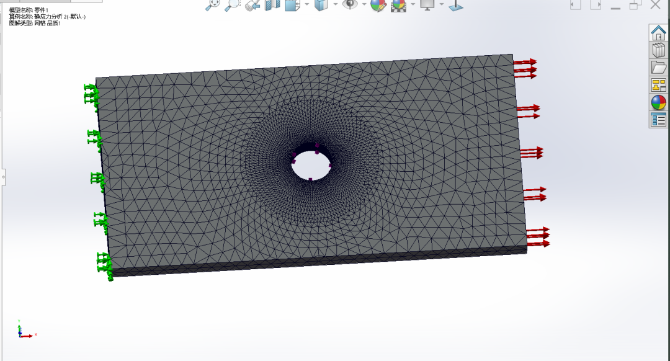Click the blue plane with pin icon

point(456,5)
